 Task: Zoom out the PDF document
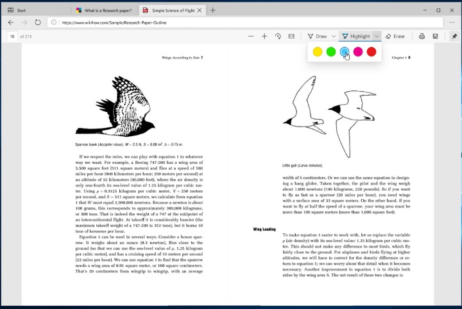251,36
